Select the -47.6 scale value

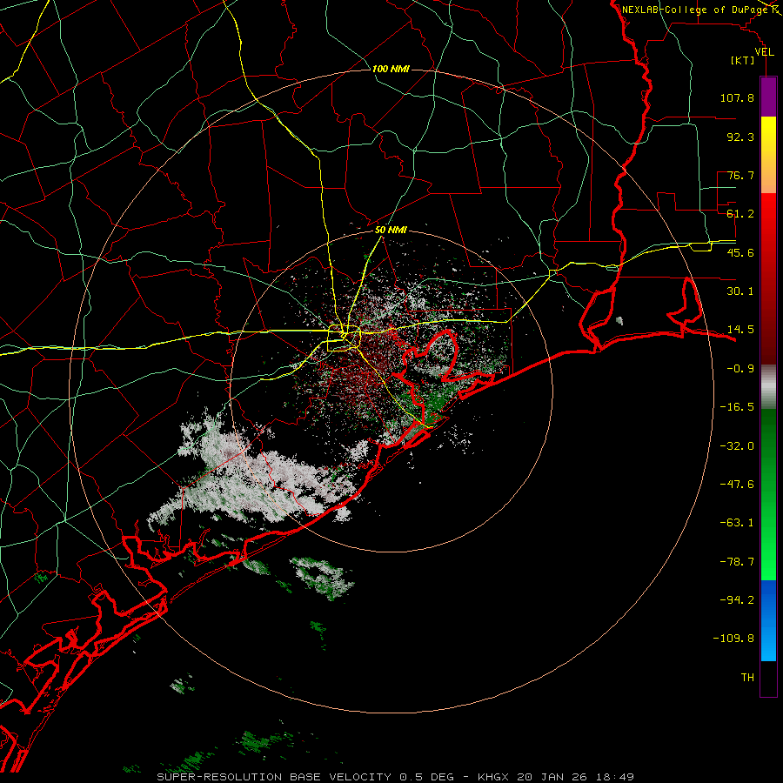coord(737,485)
